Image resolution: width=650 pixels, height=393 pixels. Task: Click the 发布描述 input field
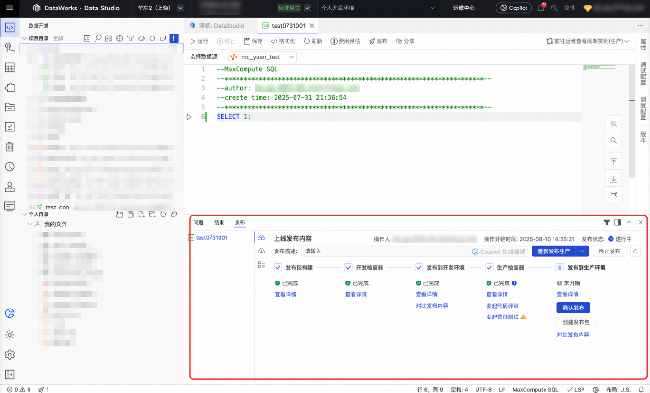[x=414, y=251]
